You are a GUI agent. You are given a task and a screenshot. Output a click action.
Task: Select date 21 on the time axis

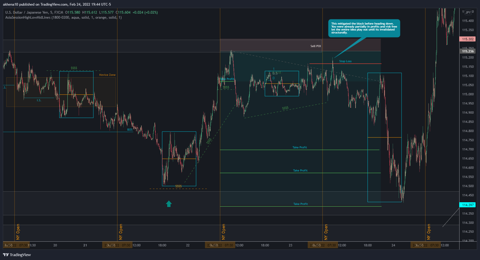point(85,245)
